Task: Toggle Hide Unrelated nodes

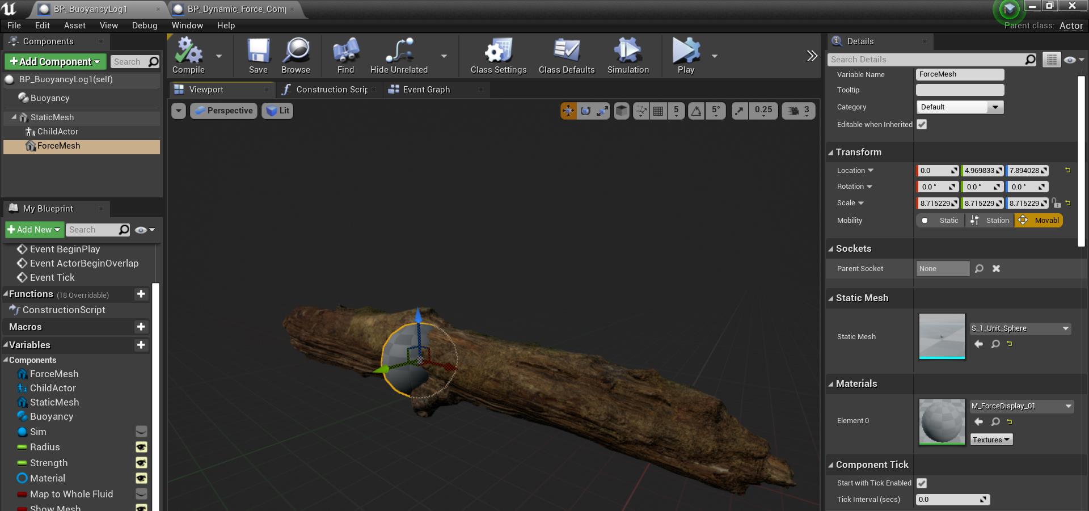Action: (x=399, y=56)
